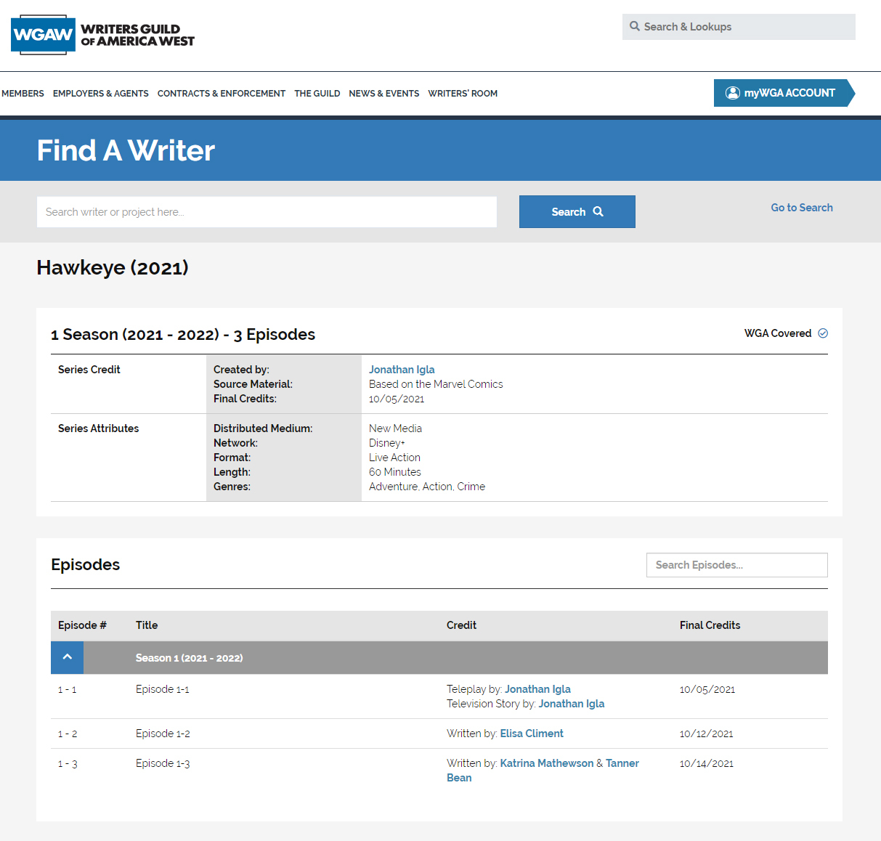This screenshot has width=881, height=841.
Task: Click the Final Credits column header
Action: 710,625
